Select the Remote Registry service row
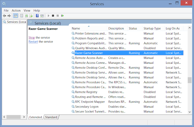 click(86, 92)
